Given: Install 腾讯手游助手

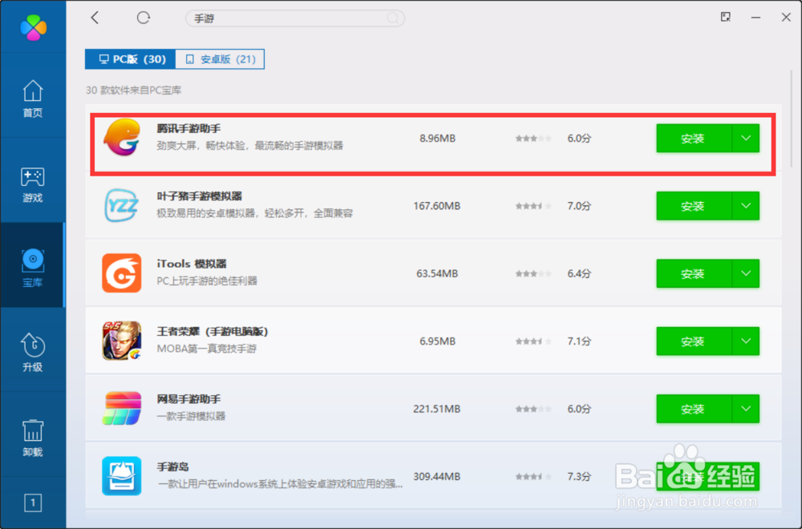Looking at the screenshot, I should click(694, 138).
